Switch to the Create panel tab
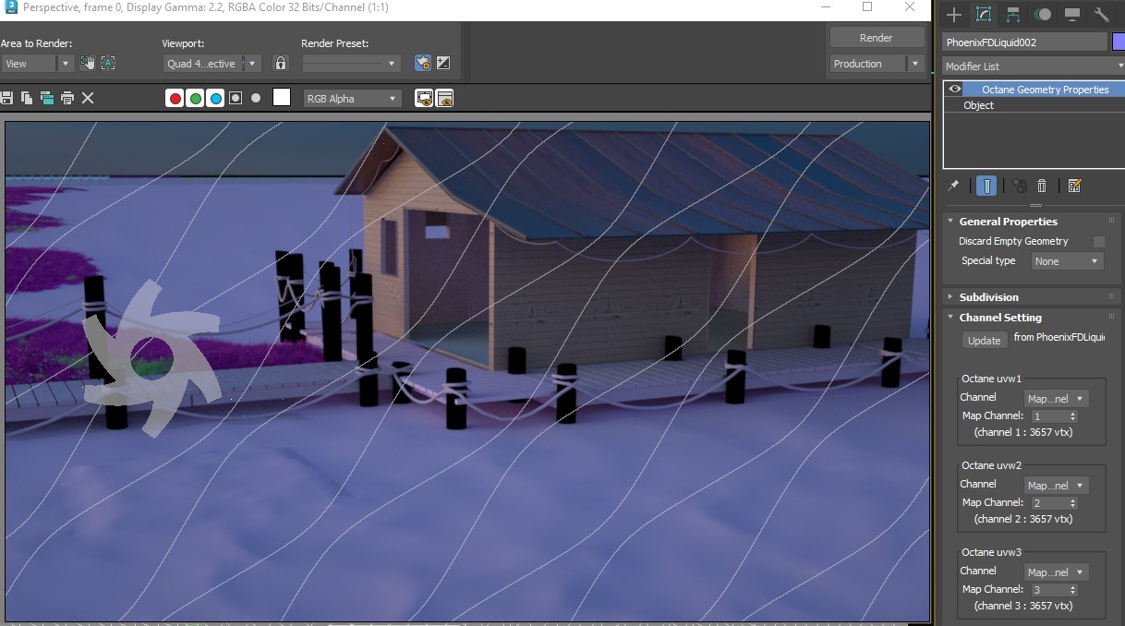 point(954,15)
